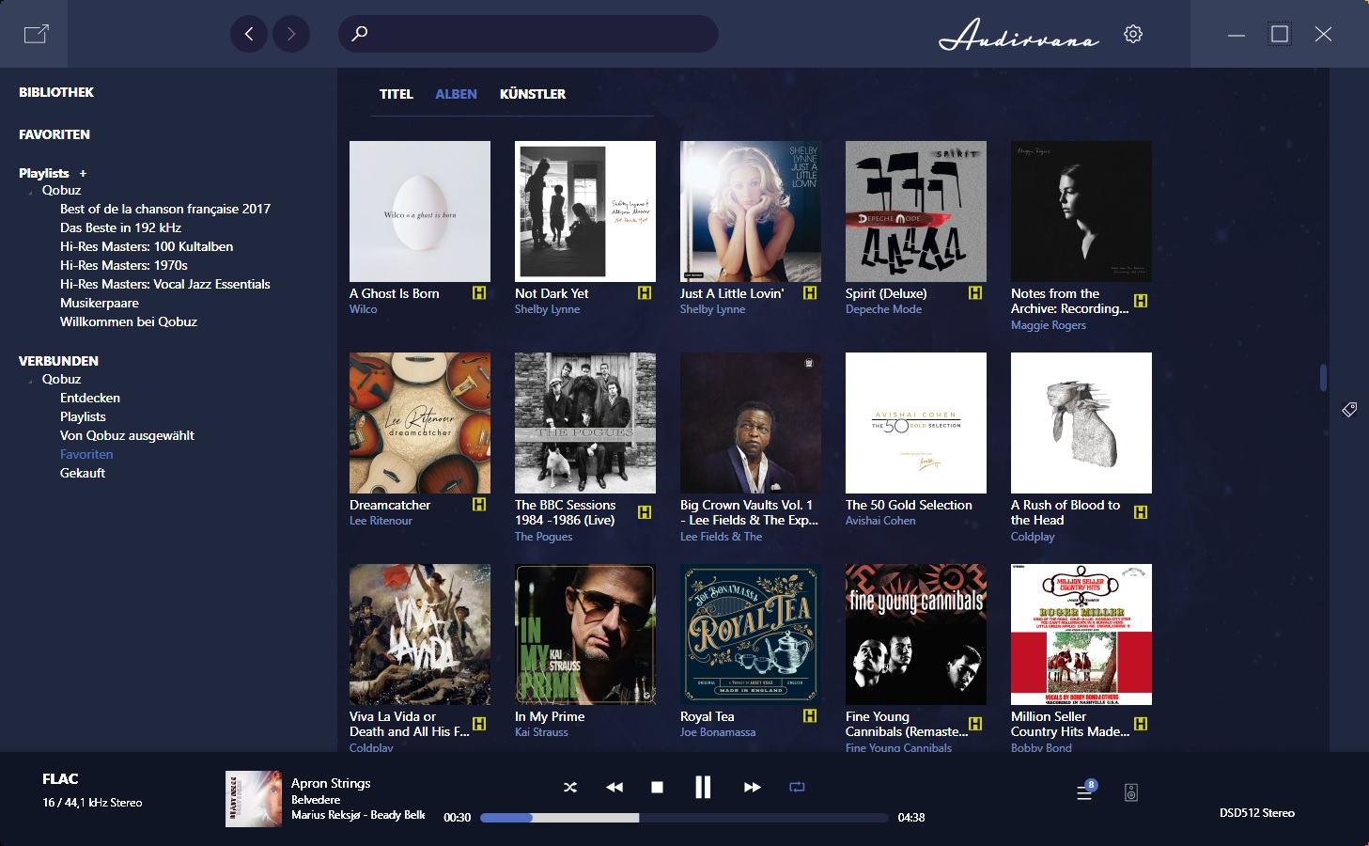Switch to the TITEL tab
The image size is (1369, 846).
point(397,94)
